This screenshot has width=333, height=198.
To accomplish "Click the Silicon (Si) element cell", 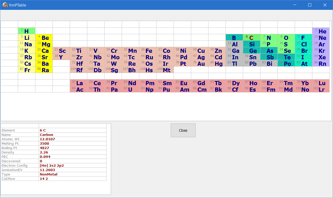I will [x=251, y=44].
